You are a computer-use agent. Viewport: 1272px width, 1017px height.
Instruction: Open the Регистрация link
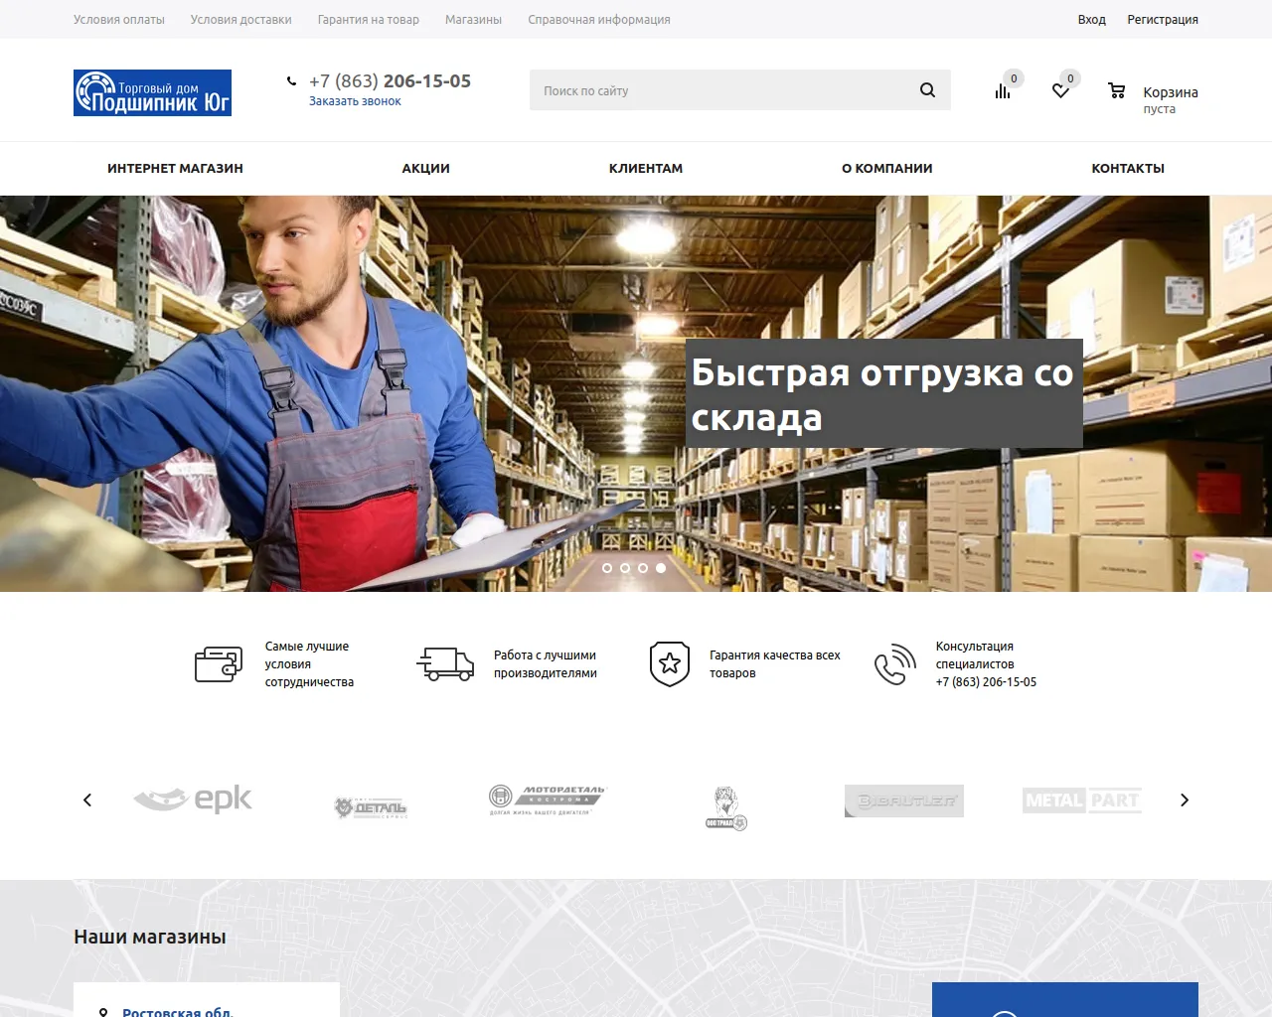click(1163, 19)
